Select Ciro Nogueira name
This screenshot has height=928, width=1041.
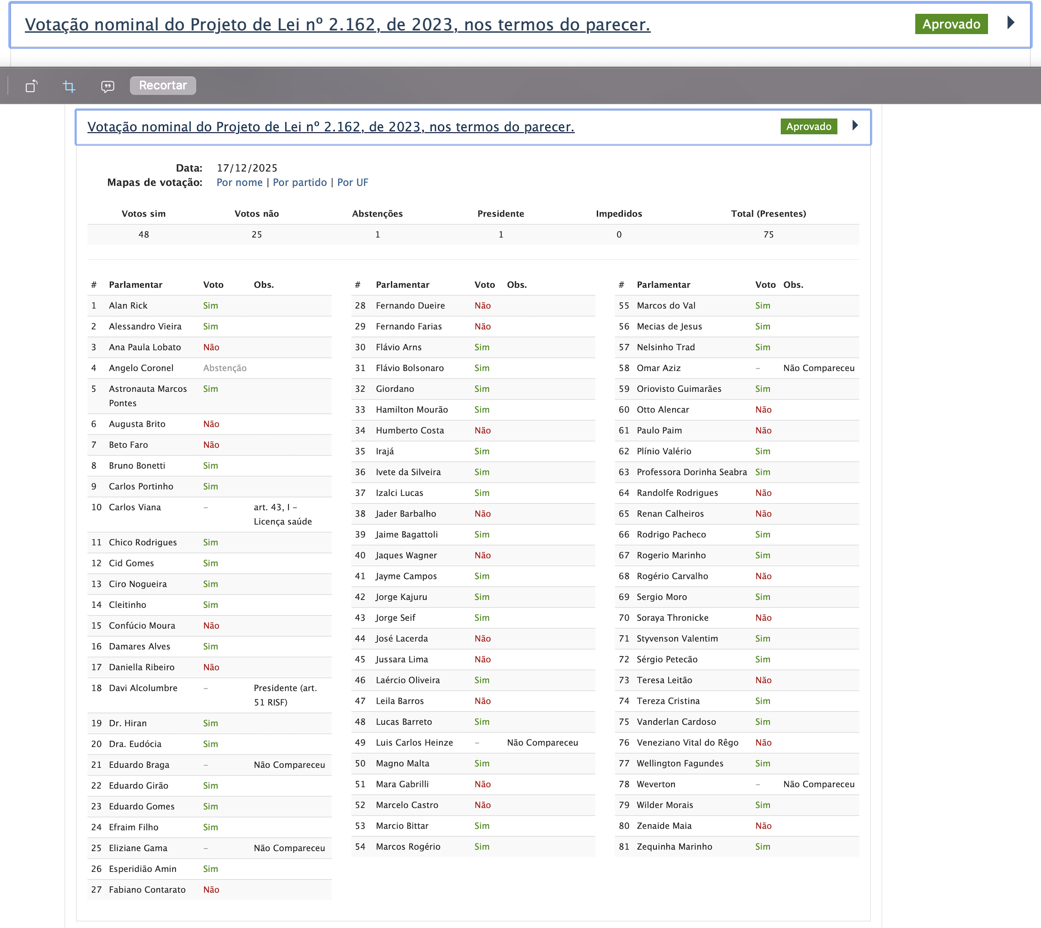(138, 584)
